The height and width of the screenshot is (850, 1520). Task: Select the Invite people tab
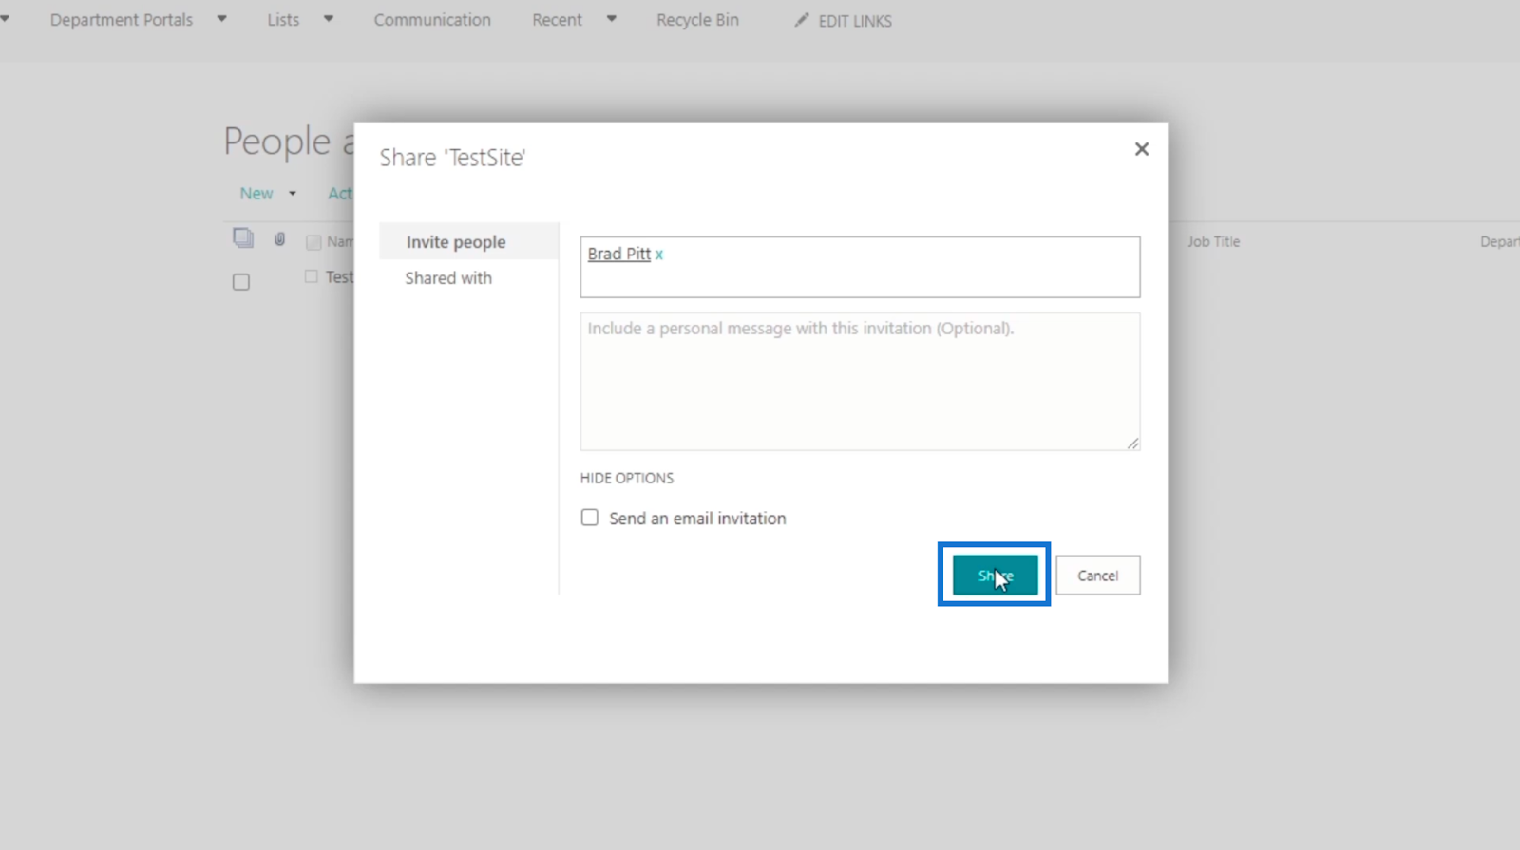pos(468,242)
